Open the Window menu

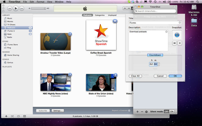pyautogui.click(x=59, y=2)
